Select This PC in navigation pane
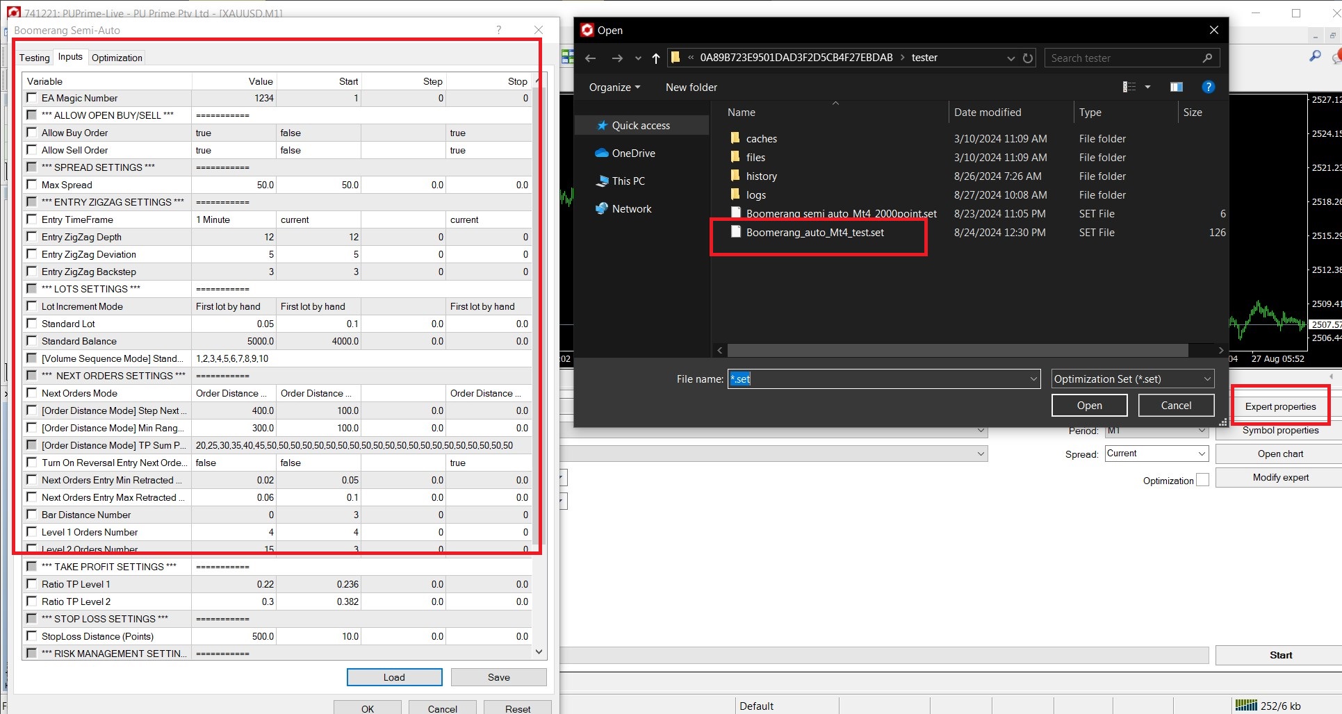The width and height of the screenshot is (1342, 714). (x=628, y=181)
